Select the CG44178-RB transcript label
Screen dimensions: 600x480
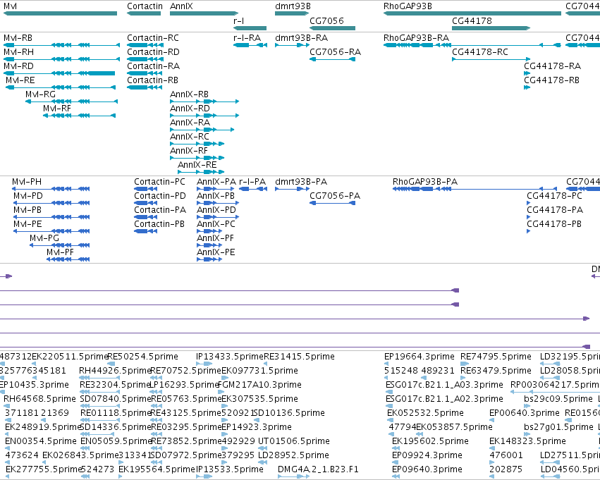pos(552,80)
